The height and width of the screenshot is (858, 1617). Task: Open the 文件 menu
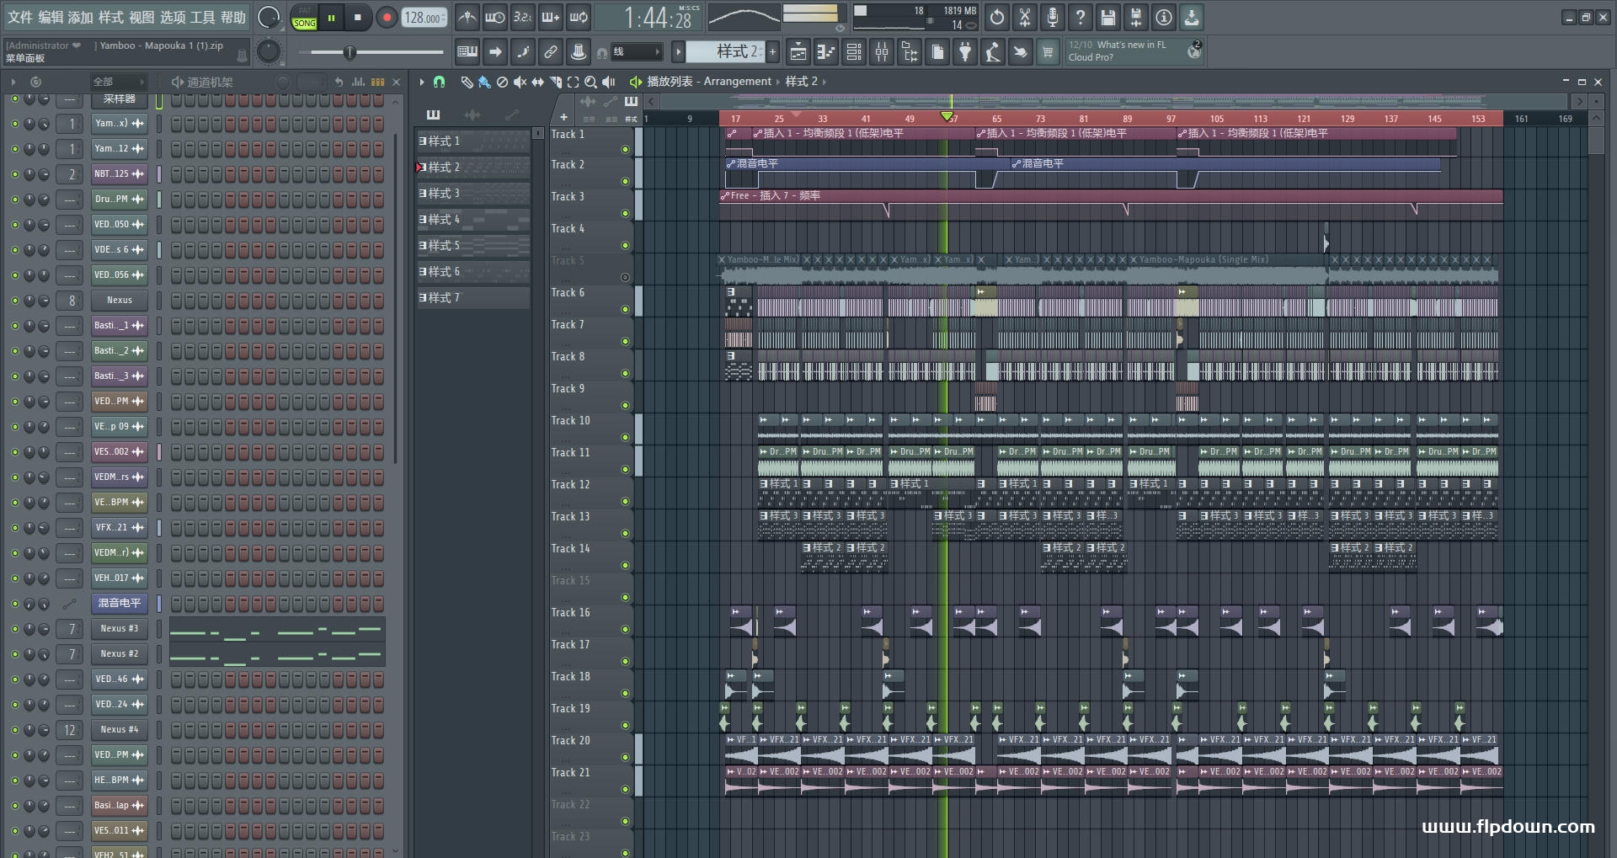coord(20,17)
